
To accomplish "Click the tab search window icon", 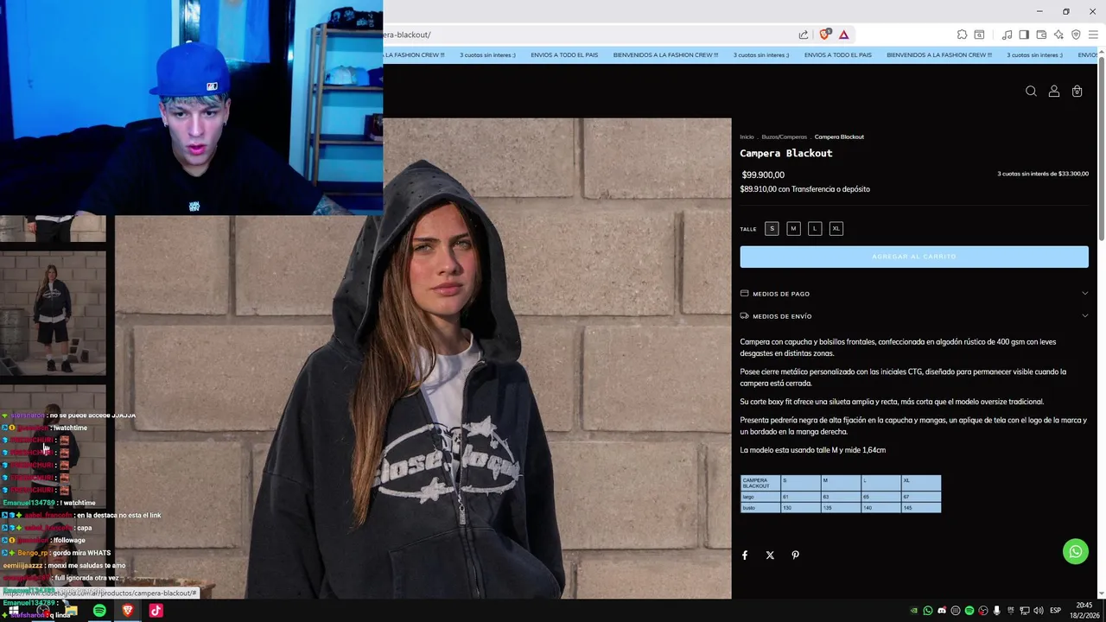I will click(979, 35).
